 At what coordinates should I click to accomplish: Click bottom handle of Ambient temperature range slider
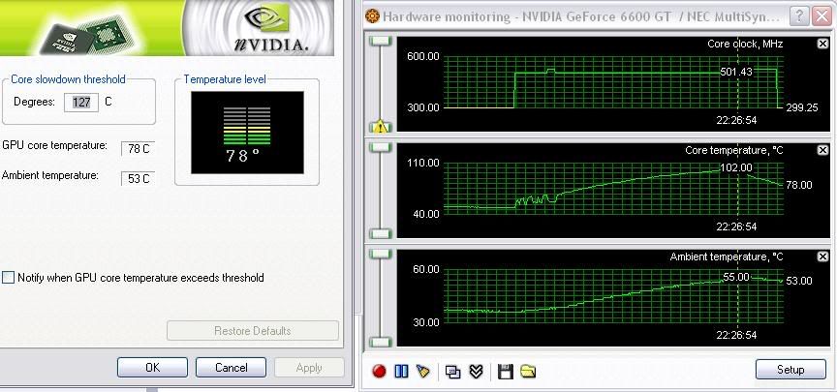[380, 342]
